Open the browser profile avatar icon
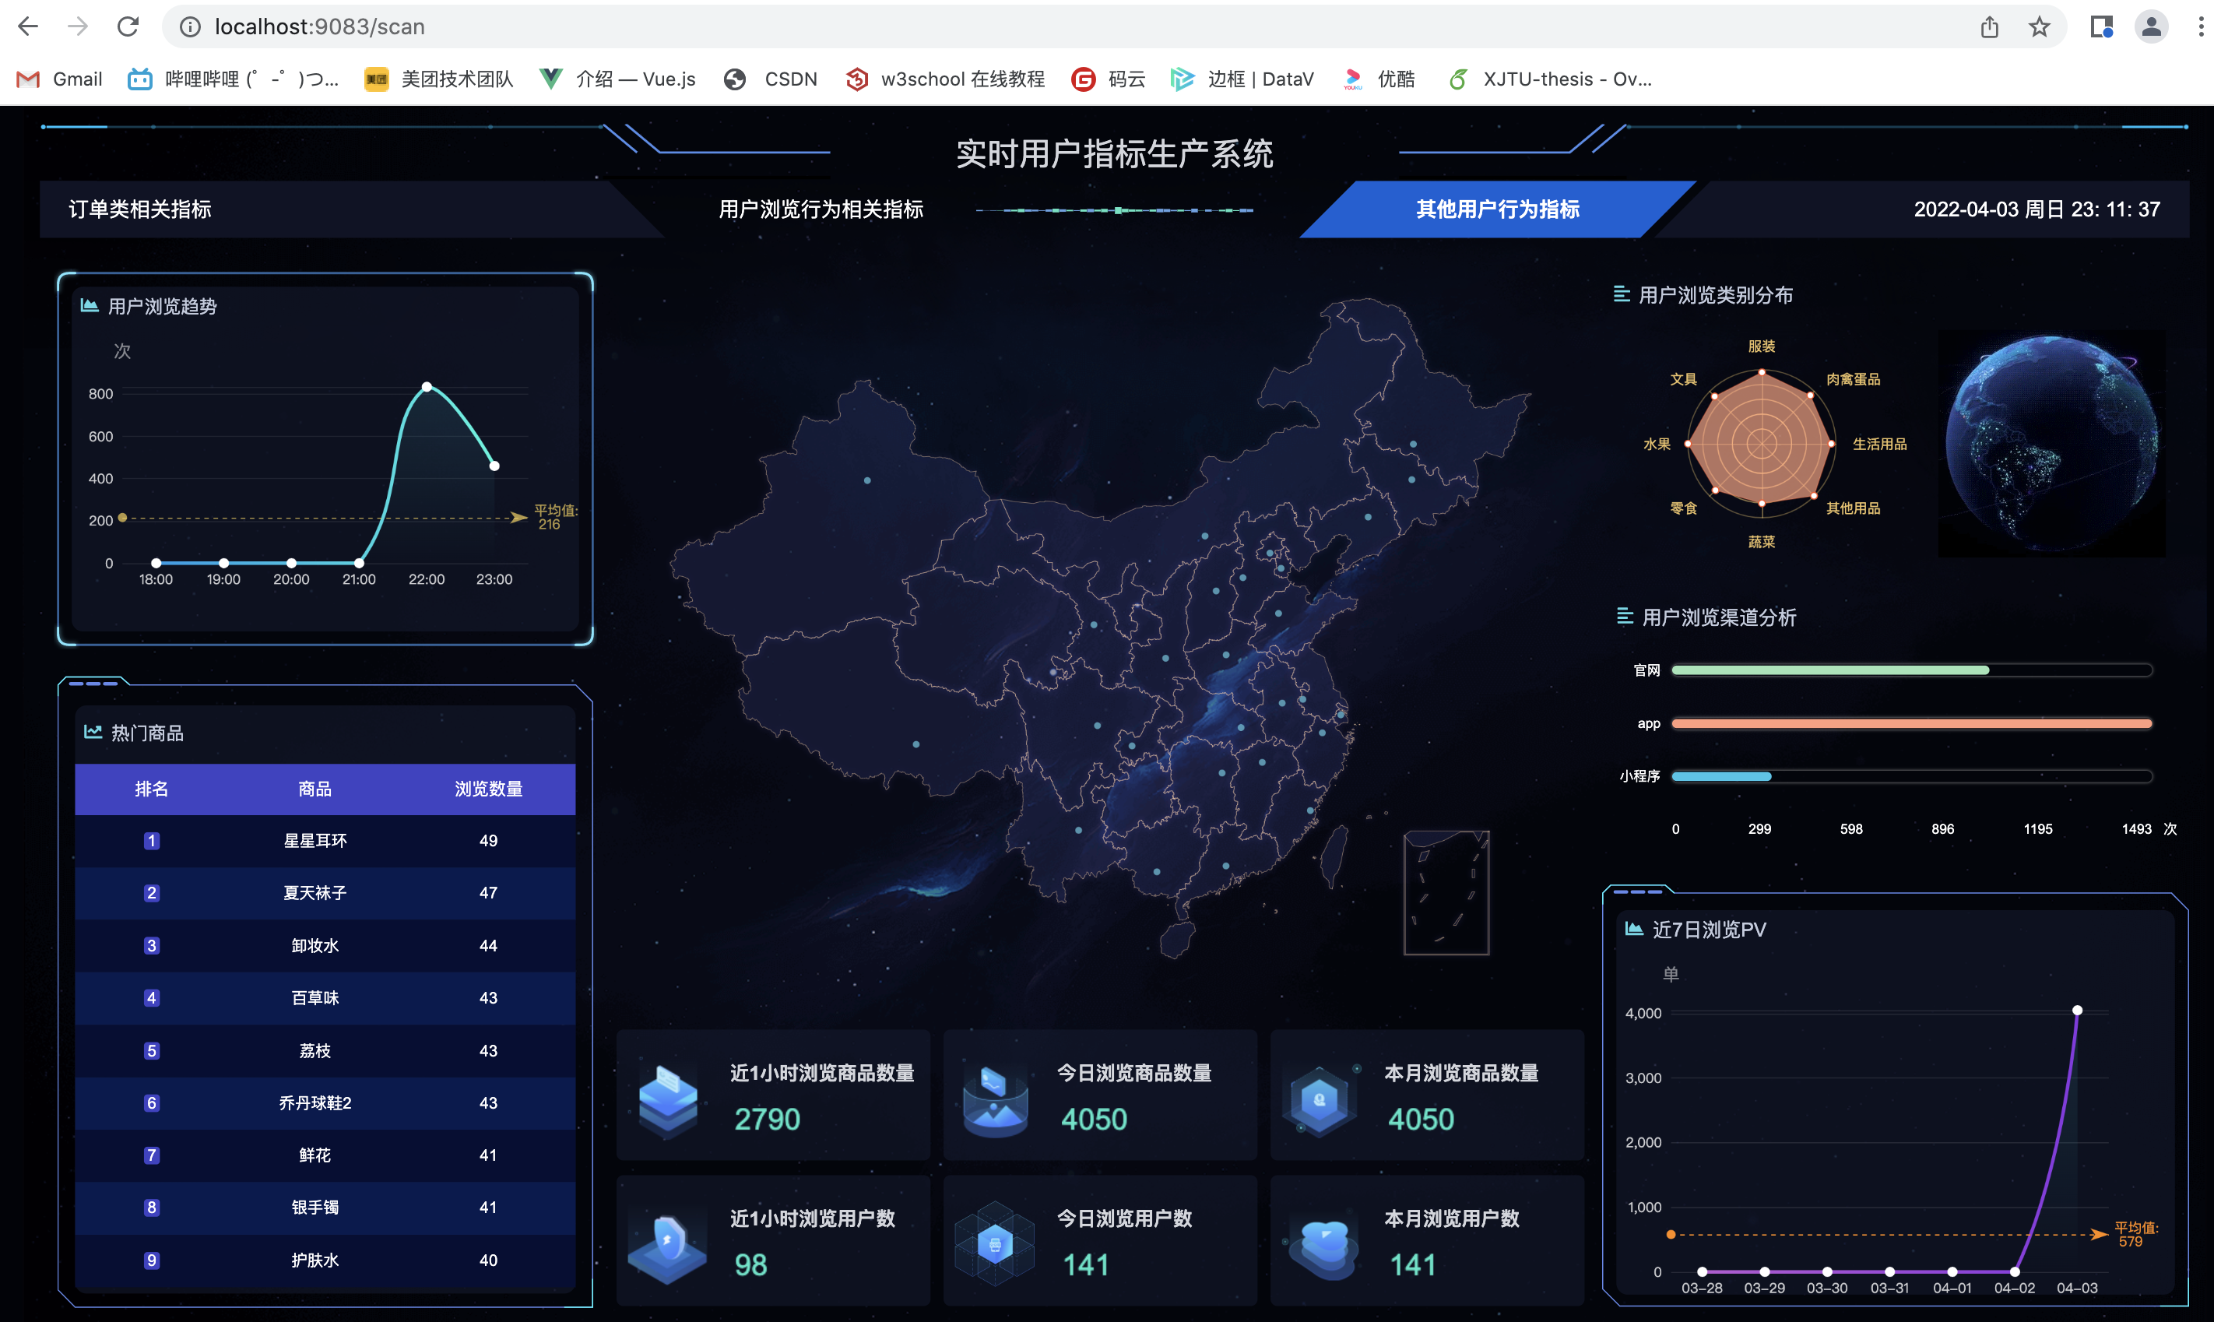This screenshot has width=2214, height=1322. (2151, 26)
